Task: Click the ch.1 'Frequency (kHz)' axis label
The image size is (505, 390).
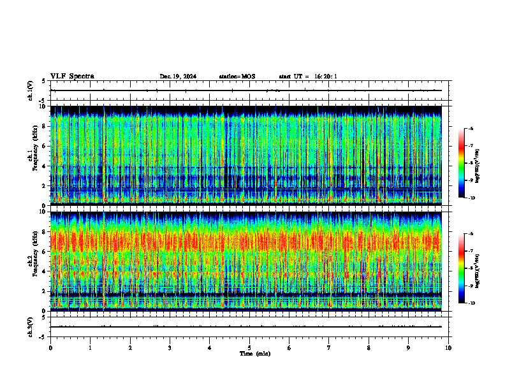Action: coord(35,148)
